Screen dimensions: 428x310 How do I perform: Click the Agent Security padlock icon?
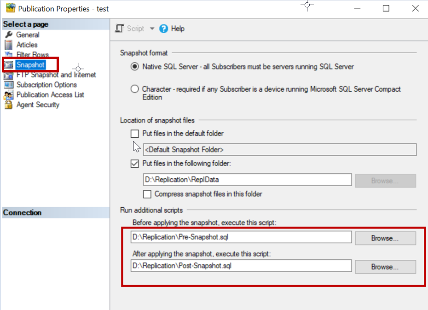(9, 105)
